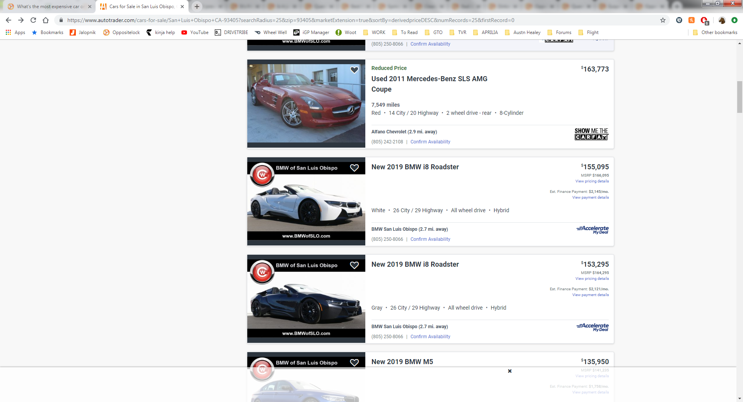Viewport: 743px width, 402px height.
Task: Select the Cars for Sale in San Luis Obispo tab
Action: click(x=142, y=7)
